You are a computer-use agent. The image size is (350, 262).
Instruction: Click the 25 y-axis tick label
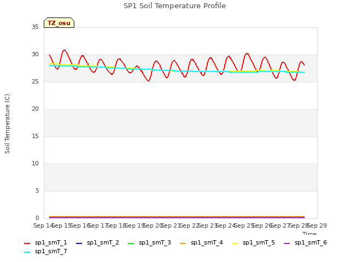(35, 81)
